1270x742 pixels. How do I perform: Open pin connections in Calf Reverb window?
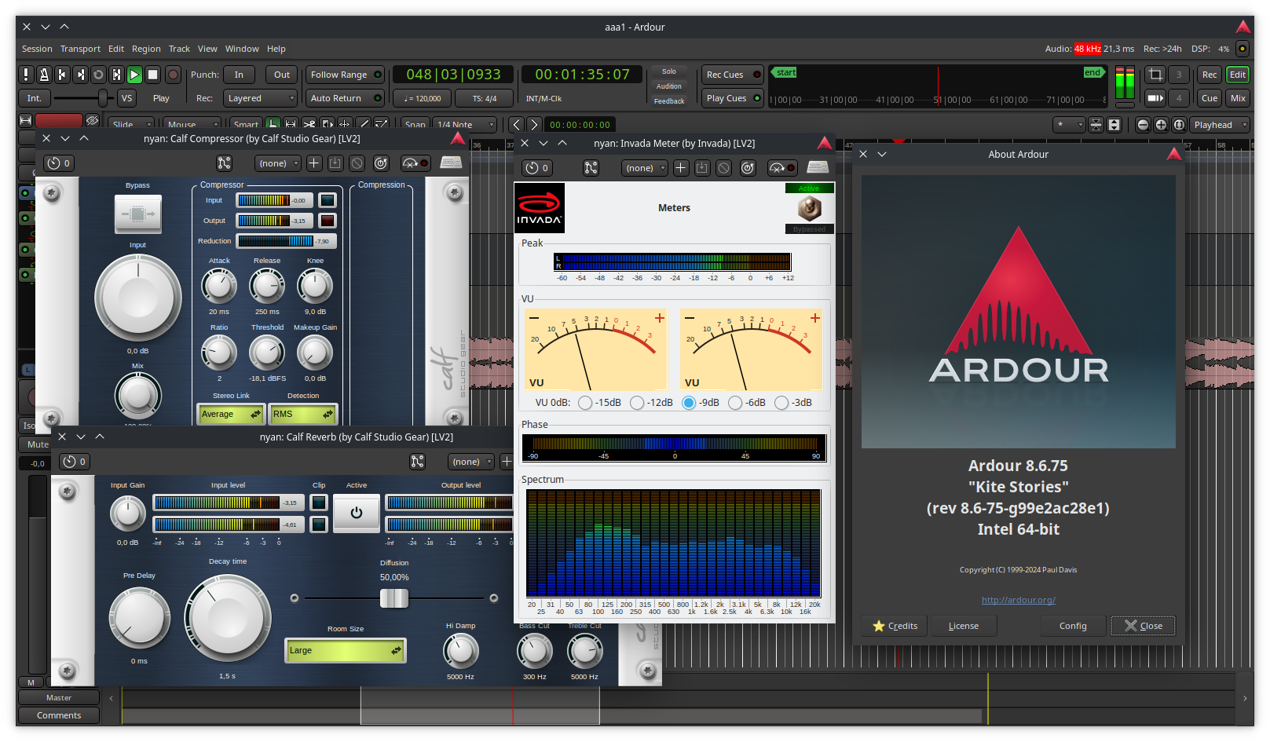pyautogui.click(x=418, y=462)
